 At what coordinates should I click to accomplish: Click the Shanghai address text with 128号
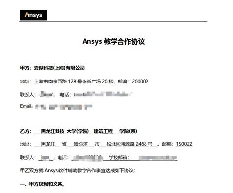tap(74, 82)
